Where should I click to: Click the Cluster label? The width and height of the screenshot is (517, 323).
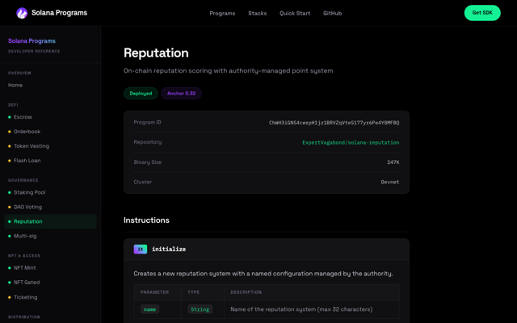pyautogui.click(x=143, y=182)
